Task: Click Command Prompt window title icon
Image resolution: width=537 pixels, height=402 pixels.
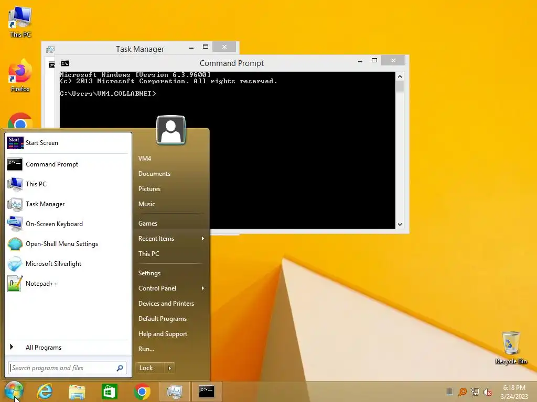Action: tap(65, 63)
